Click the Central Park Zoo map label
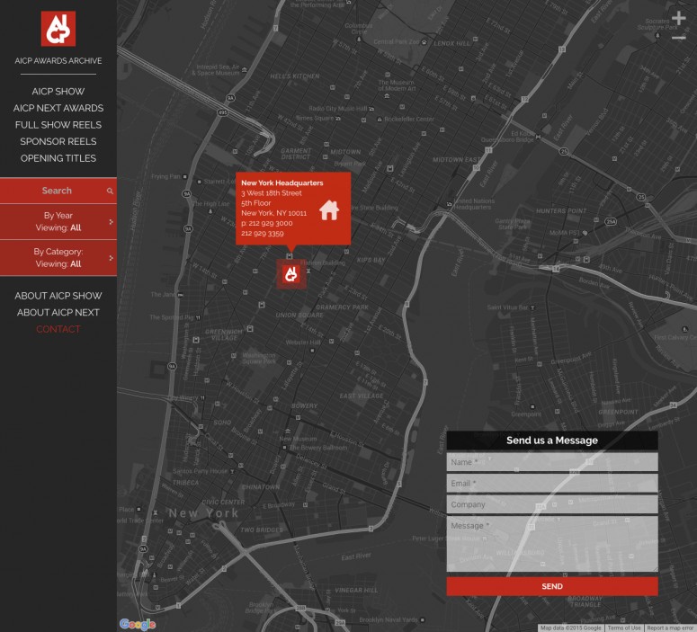This screenshot has width=697, height=632. click(397, 41)
